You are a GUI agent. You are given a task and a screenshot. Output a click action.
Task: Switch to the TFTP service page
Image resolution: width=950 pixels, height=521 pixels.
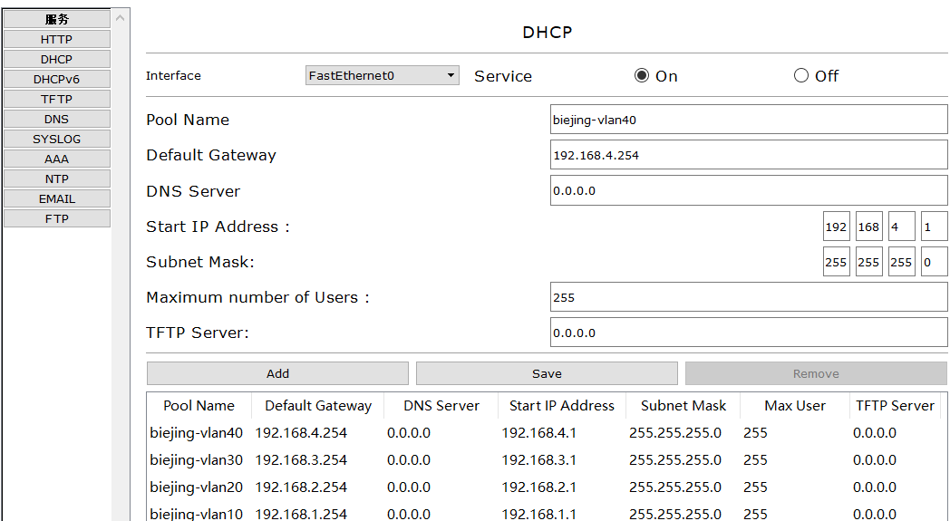56,99
